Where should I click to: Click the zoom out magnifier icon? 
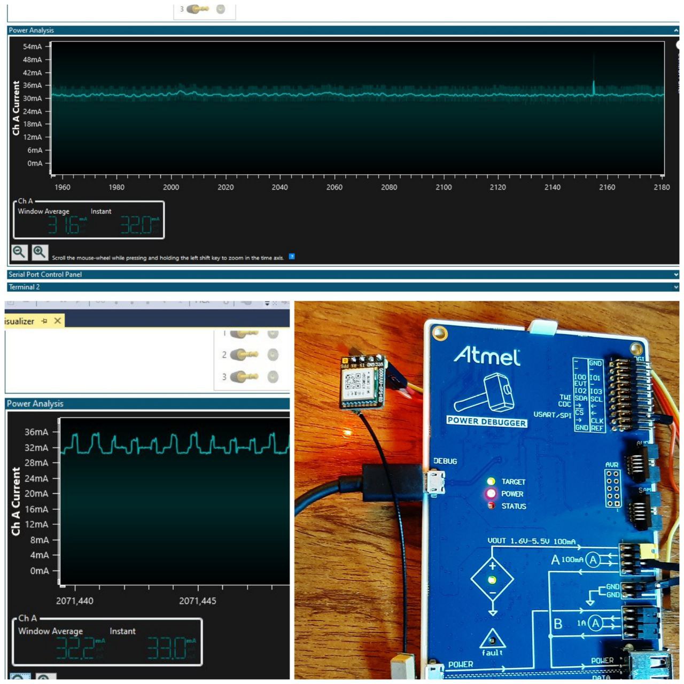(x=19, y=252)
